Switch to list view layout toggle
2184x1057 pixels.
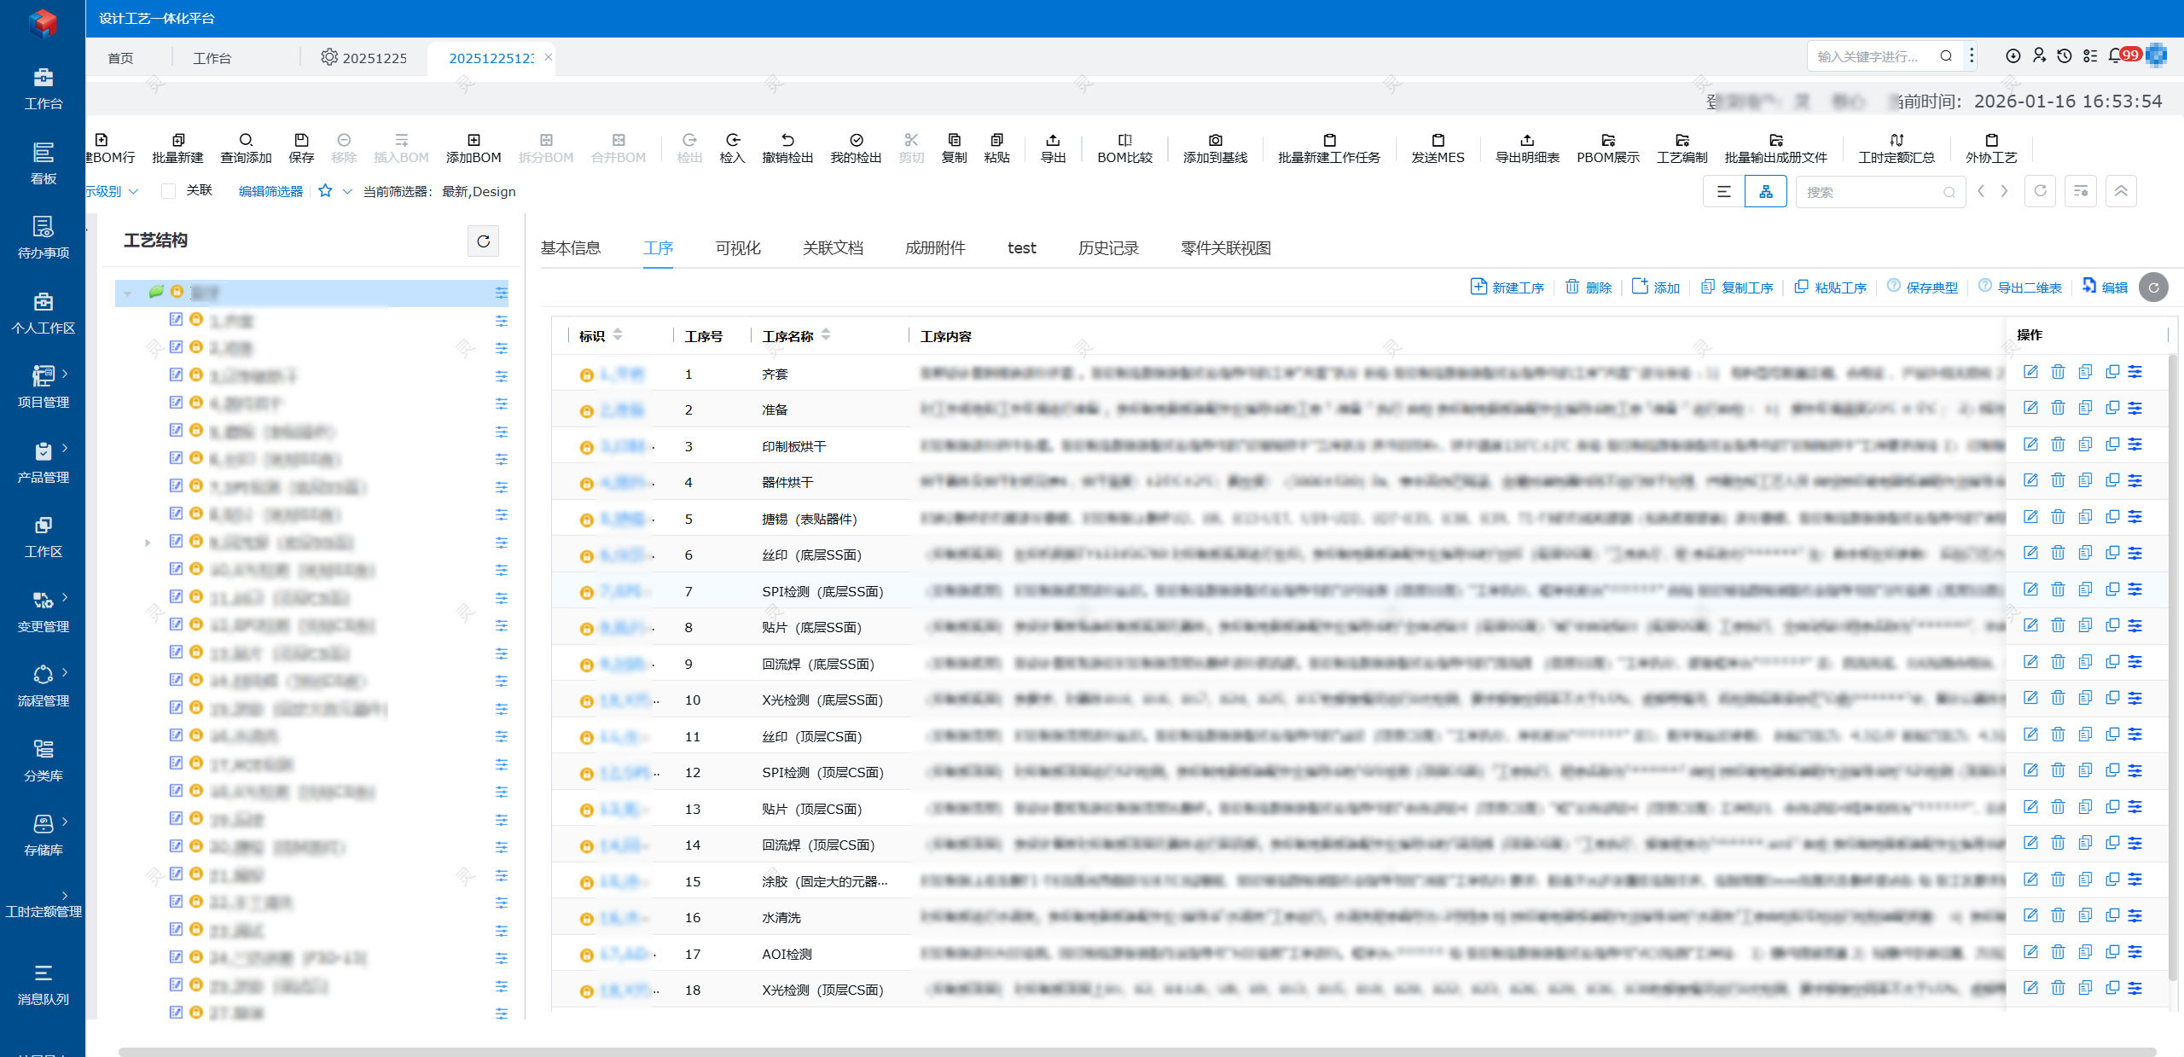(1724, 192)
